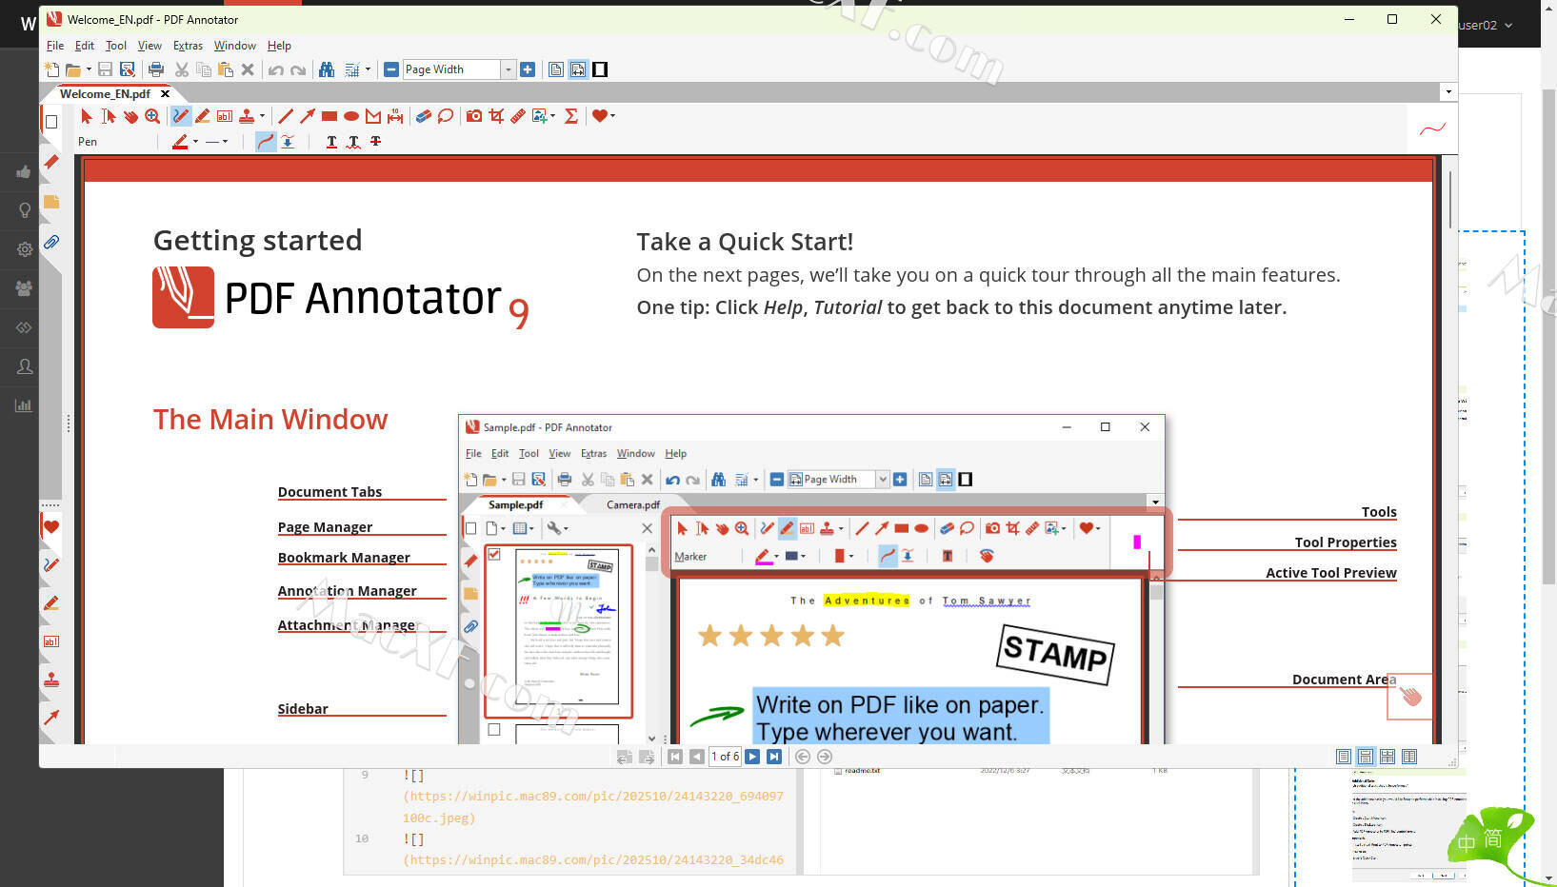Expand the pen color dropdown arrow
This screenshot has height=887, width=1557.
(x=195, y=142)
